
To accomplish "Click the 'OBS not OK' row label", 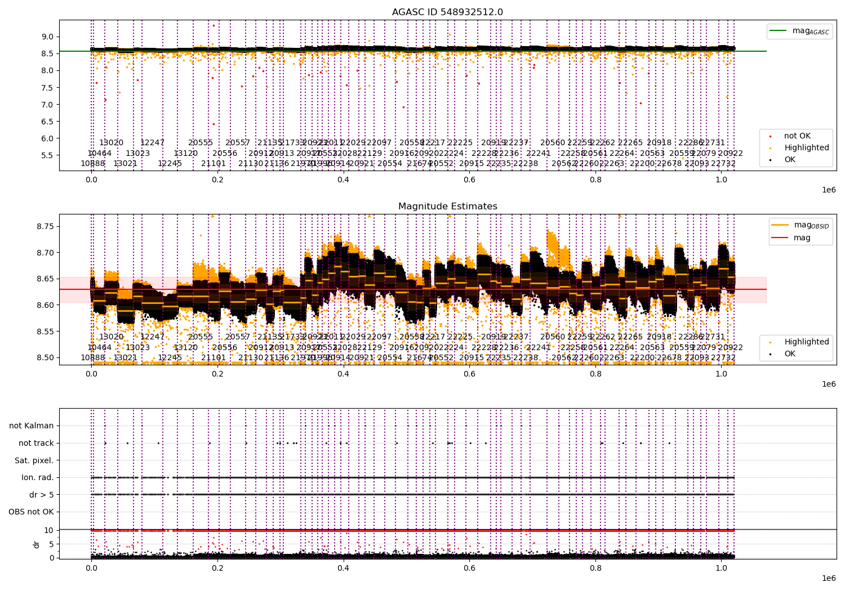I will click(x=31, y=512).
